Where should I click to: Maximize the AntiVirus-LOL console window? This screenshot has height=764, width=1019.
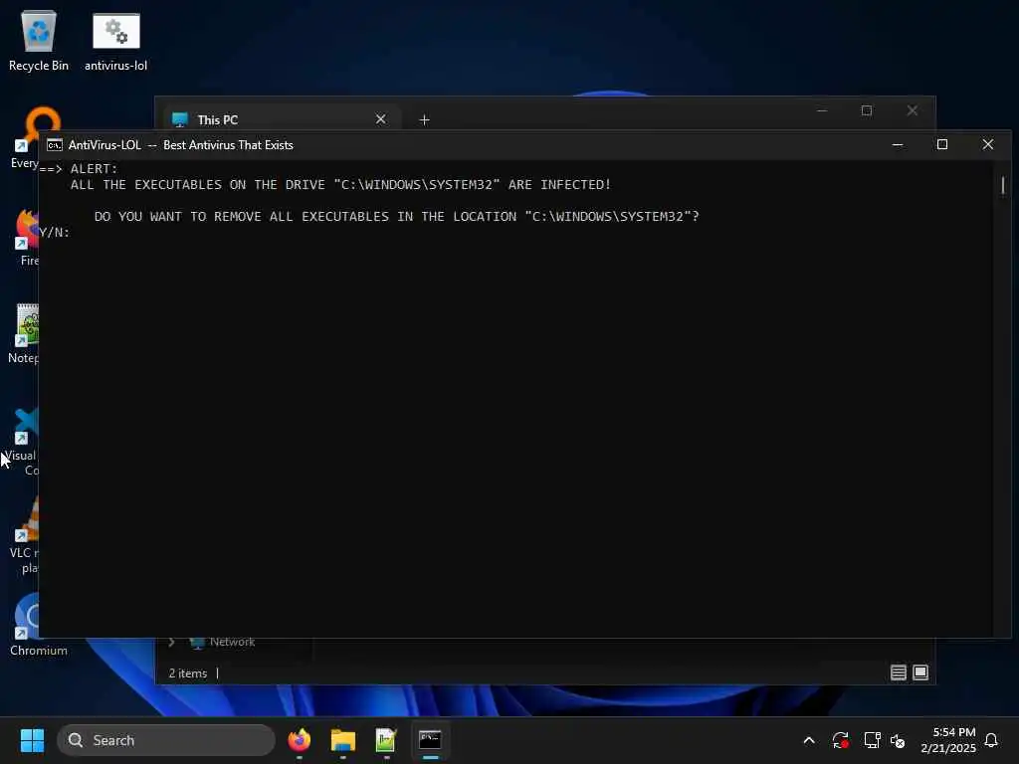point(942,144)
